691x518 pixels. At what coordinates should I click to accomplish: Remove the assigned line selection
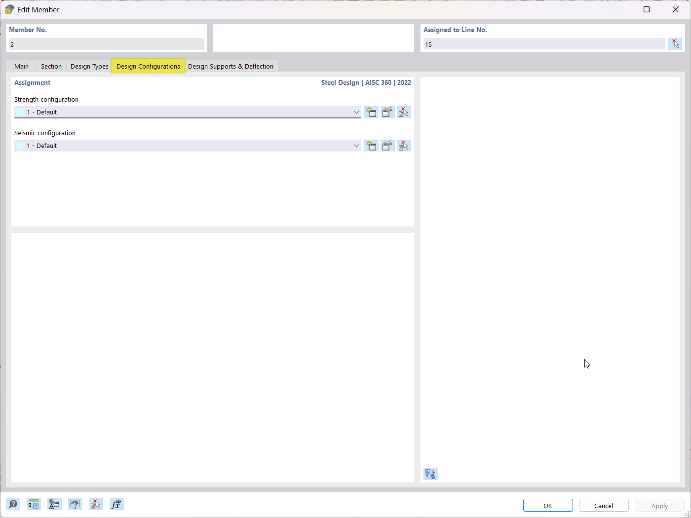click(675, 43)
